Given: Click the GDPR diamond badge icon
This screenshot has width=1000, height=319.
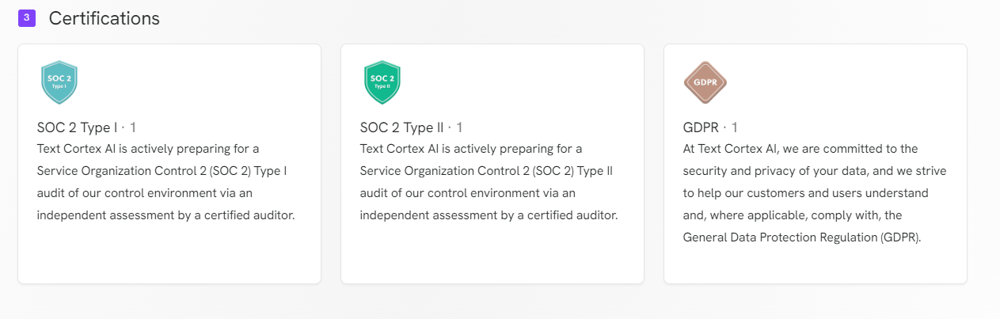Looking at the screenshot, I should click(705, 82).
